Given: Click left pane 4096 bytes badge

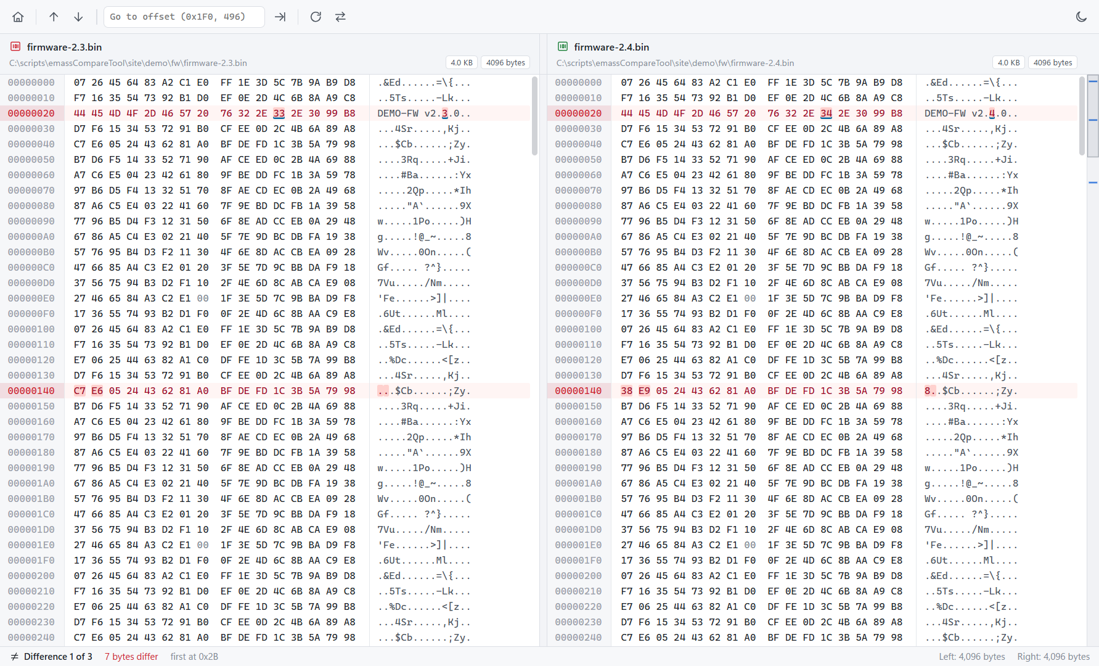Looking at the screenshot, I should click(505, 62).
